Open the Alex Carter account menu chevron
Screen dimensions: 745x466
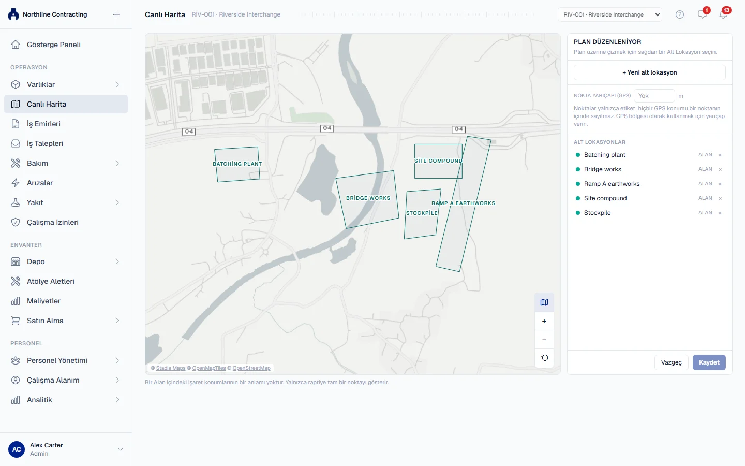121,449
